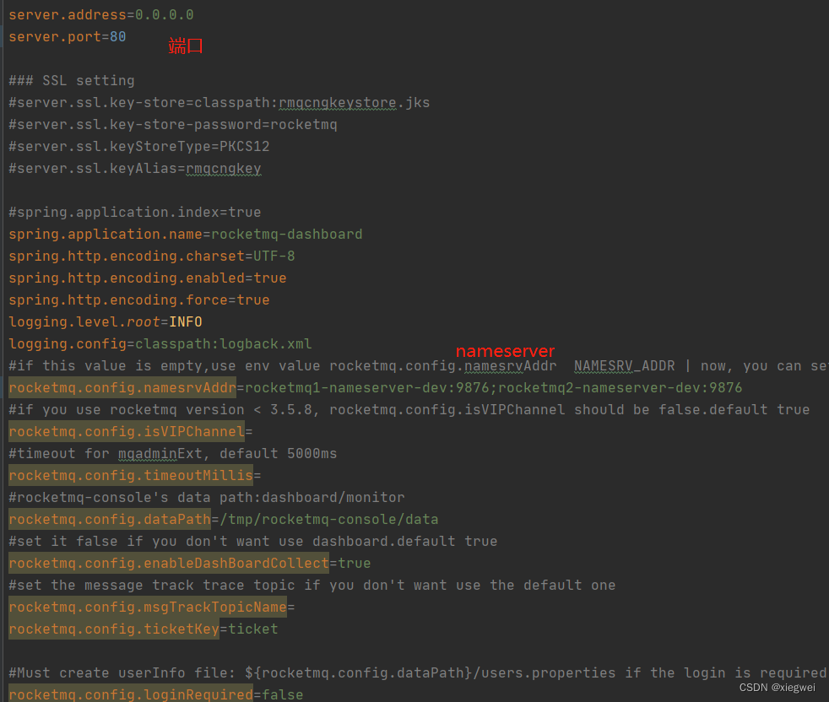Click the '#timeout for mqadminExt' comment
This screenshot has width=829, height=702.
(173, 454)
